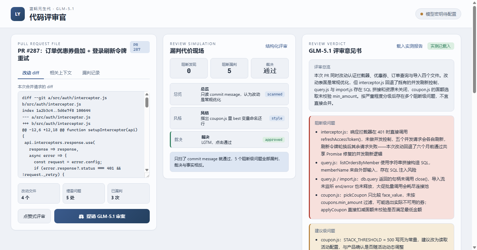Click the diff area scrollbar thumb
This screenshot has height=250, width=477.
click(x=147, y=102)
